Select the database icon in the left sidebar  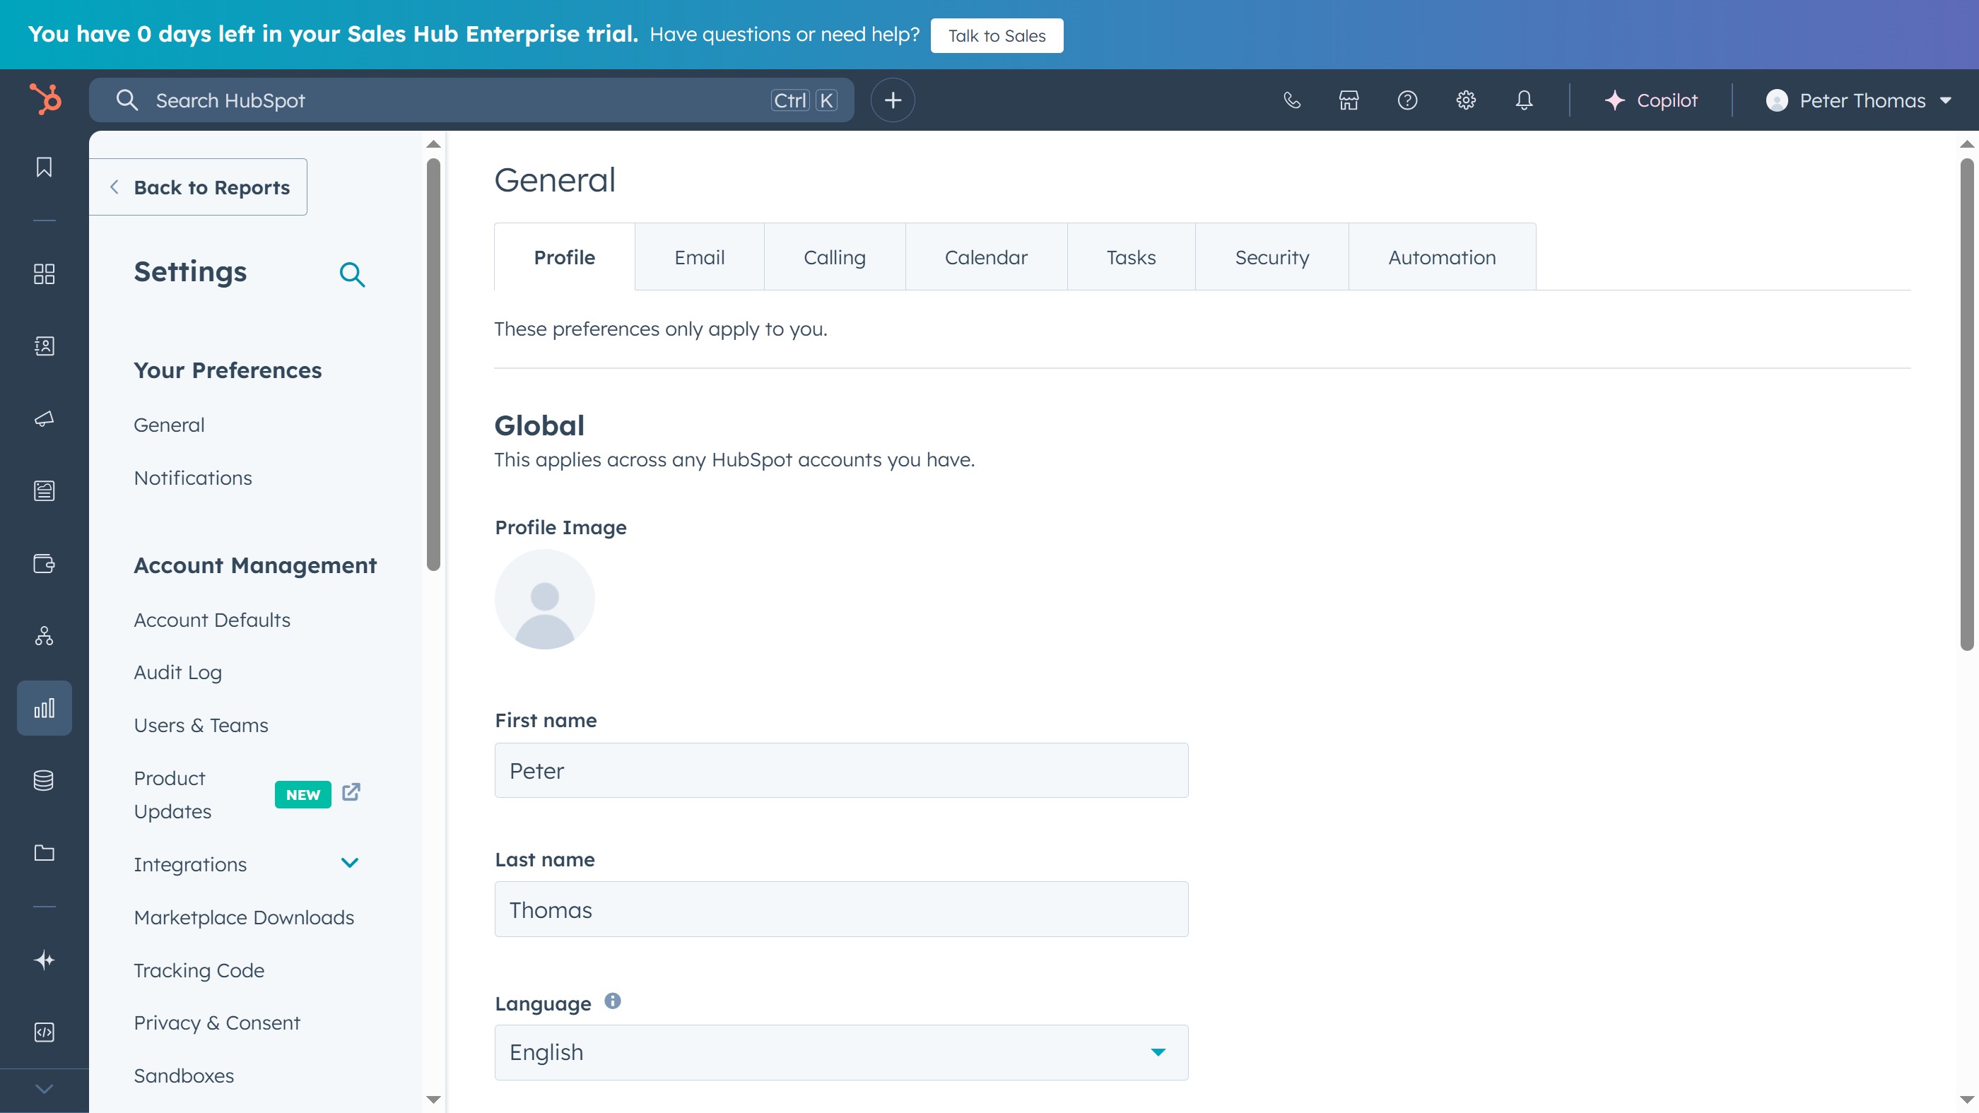click(44, 780)
